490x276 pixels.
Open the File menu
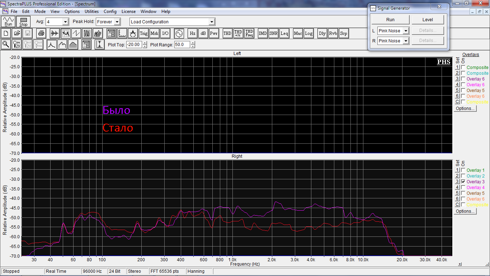(14, 11)
